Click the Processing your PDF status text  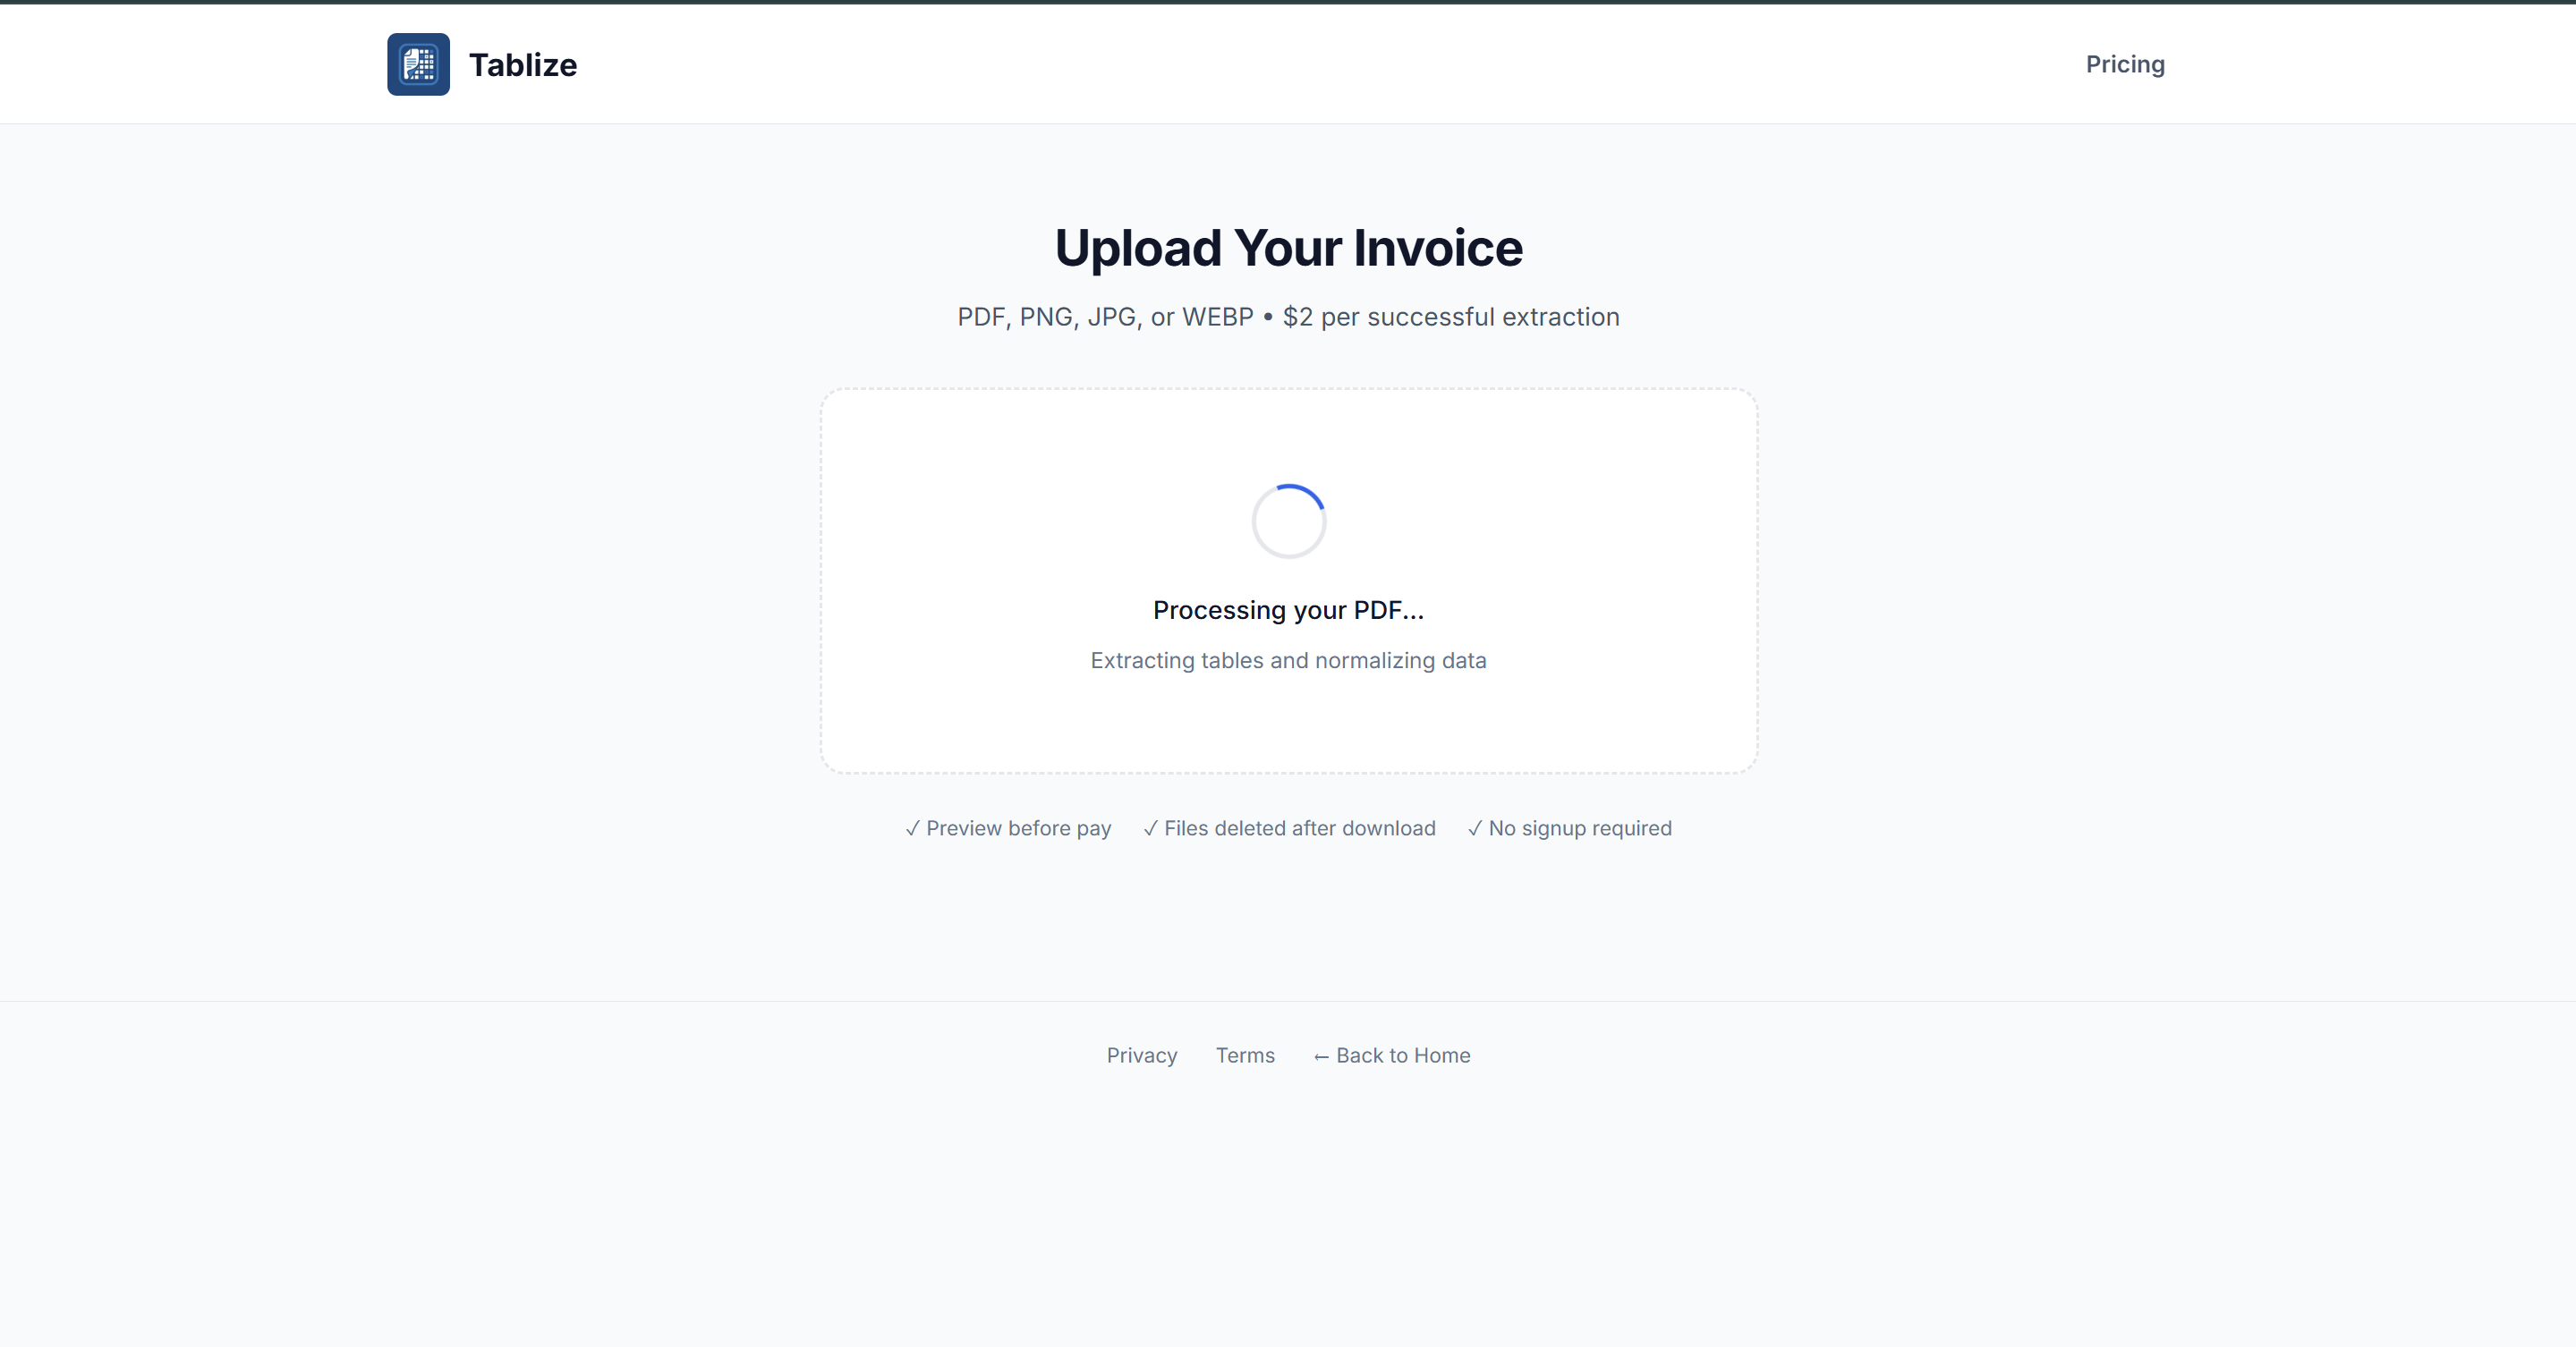[x=1288, y=609]
